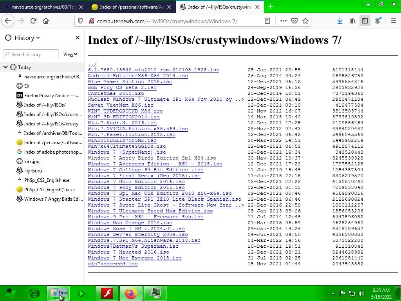Save page to Pocket
The width and height of the screenshot is (401, 301).
click(x=294, y=21)
